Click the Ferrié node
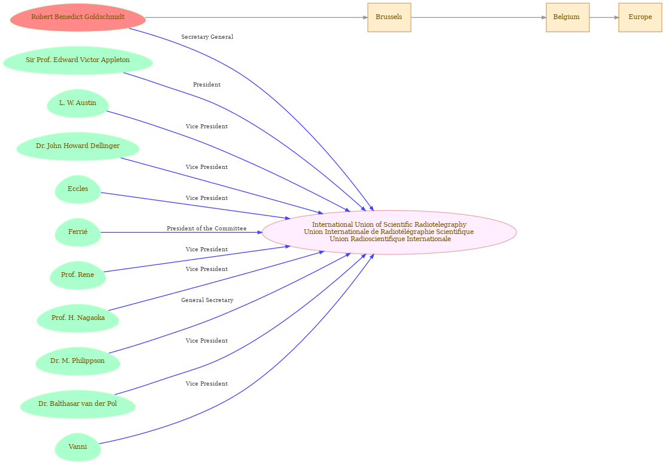The width and height of the screenshot is (665, 465). click(78, 233)
